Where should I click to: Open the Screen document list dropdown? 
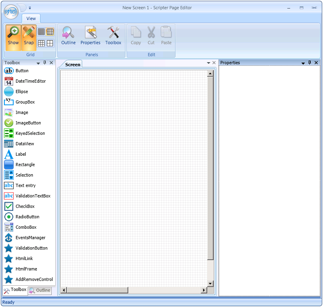208,63
